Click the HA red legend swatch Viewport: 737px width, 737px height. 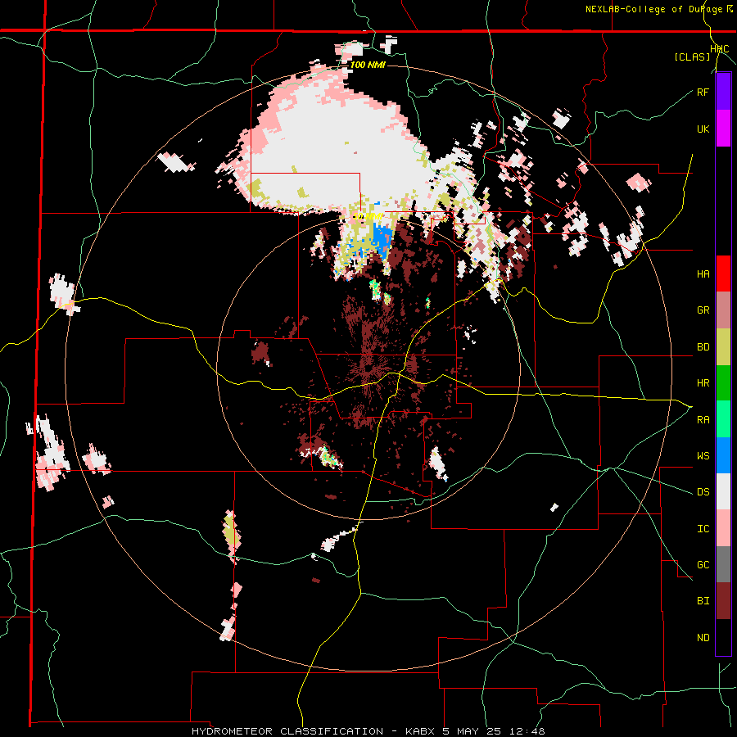point(723,274)
